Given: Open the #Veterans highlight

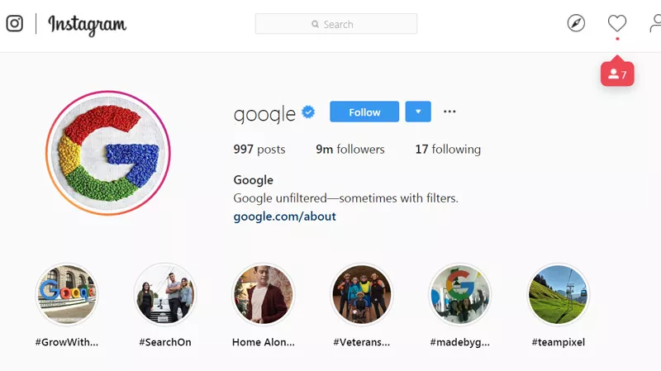Looking at the screenshot, I should 362,294.
